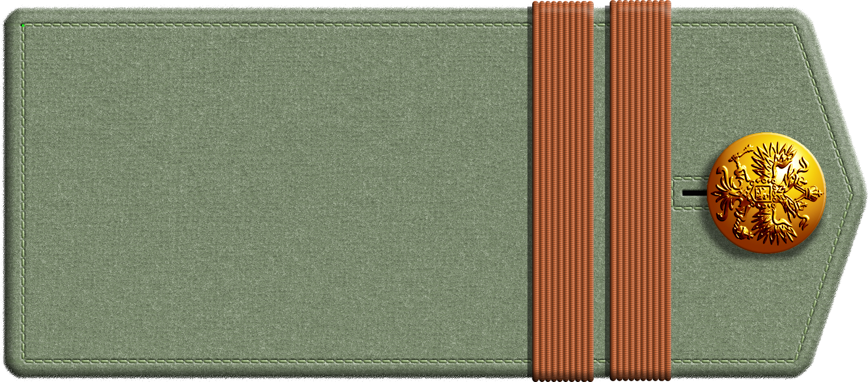Click the tiny bright green dot in the corner

pyautogui.click(x=23, y=25)
